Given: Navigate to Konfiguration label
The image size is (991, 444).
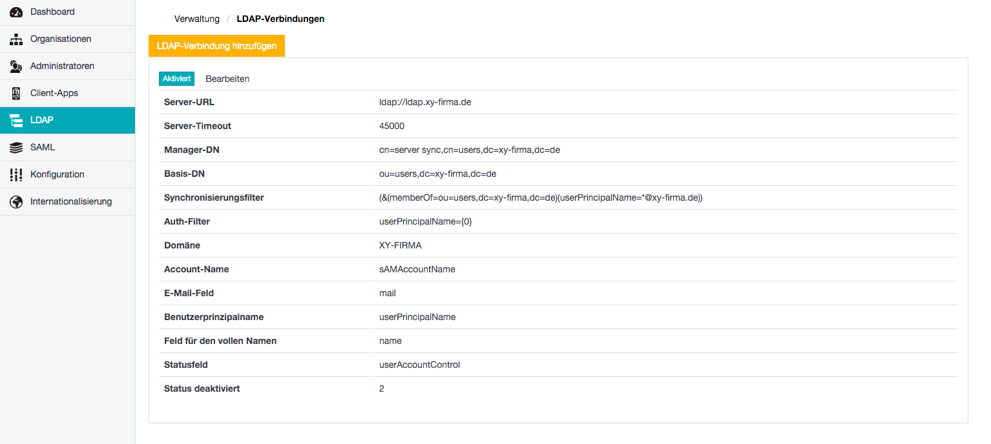Looking at the screenshot, I should click(x=57, y=174).
